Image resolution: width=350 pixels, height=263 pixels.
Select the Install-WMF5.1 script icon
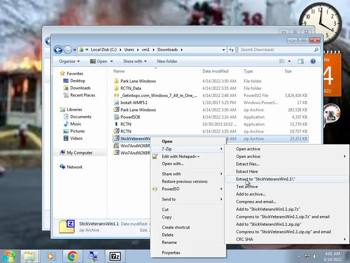coord(116,103)
